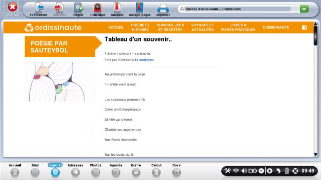Launch the Photos camera icon

96,173
